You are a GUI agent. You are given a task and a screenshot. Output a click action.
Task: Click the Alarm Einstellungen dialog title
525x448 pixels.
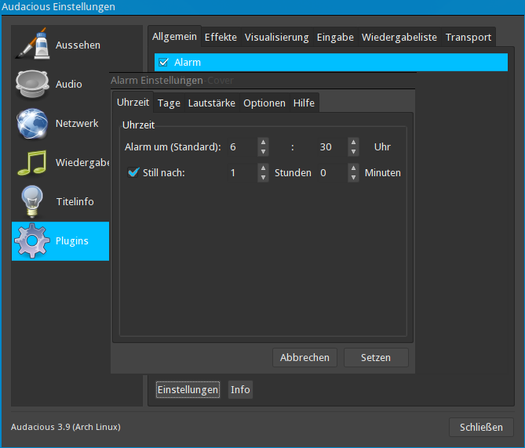pyautogui.click(x=157, y=81)
